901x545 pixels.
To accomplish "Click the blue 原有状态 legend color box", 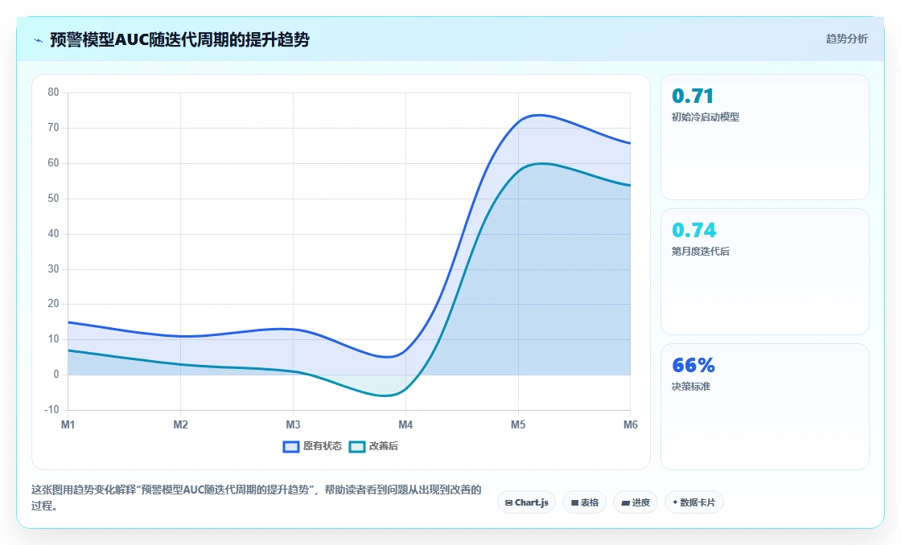I will [291, 447].
